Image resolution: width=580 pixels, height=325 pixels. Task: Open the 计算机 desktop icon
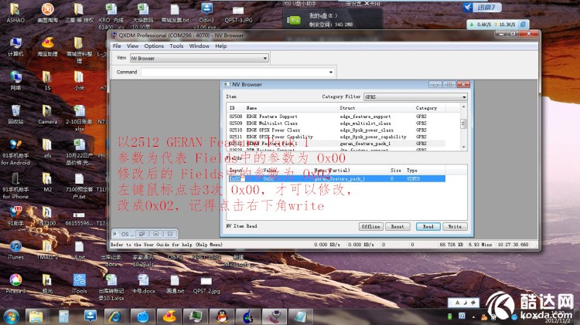pos(15,47)
